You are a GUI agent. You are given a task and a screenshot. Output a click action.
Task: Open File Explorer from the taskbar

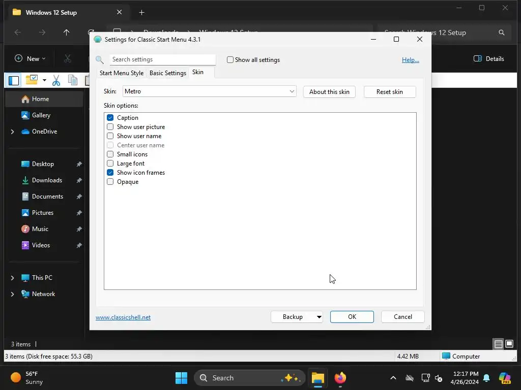pos(317,378)
